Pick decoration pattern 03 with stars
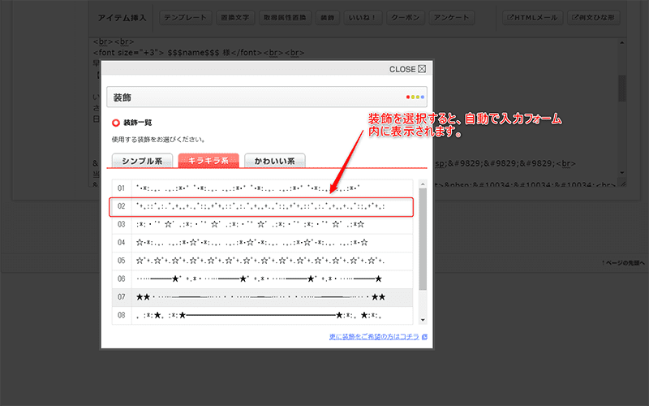The image size is (649, 406). coord(260,224)
